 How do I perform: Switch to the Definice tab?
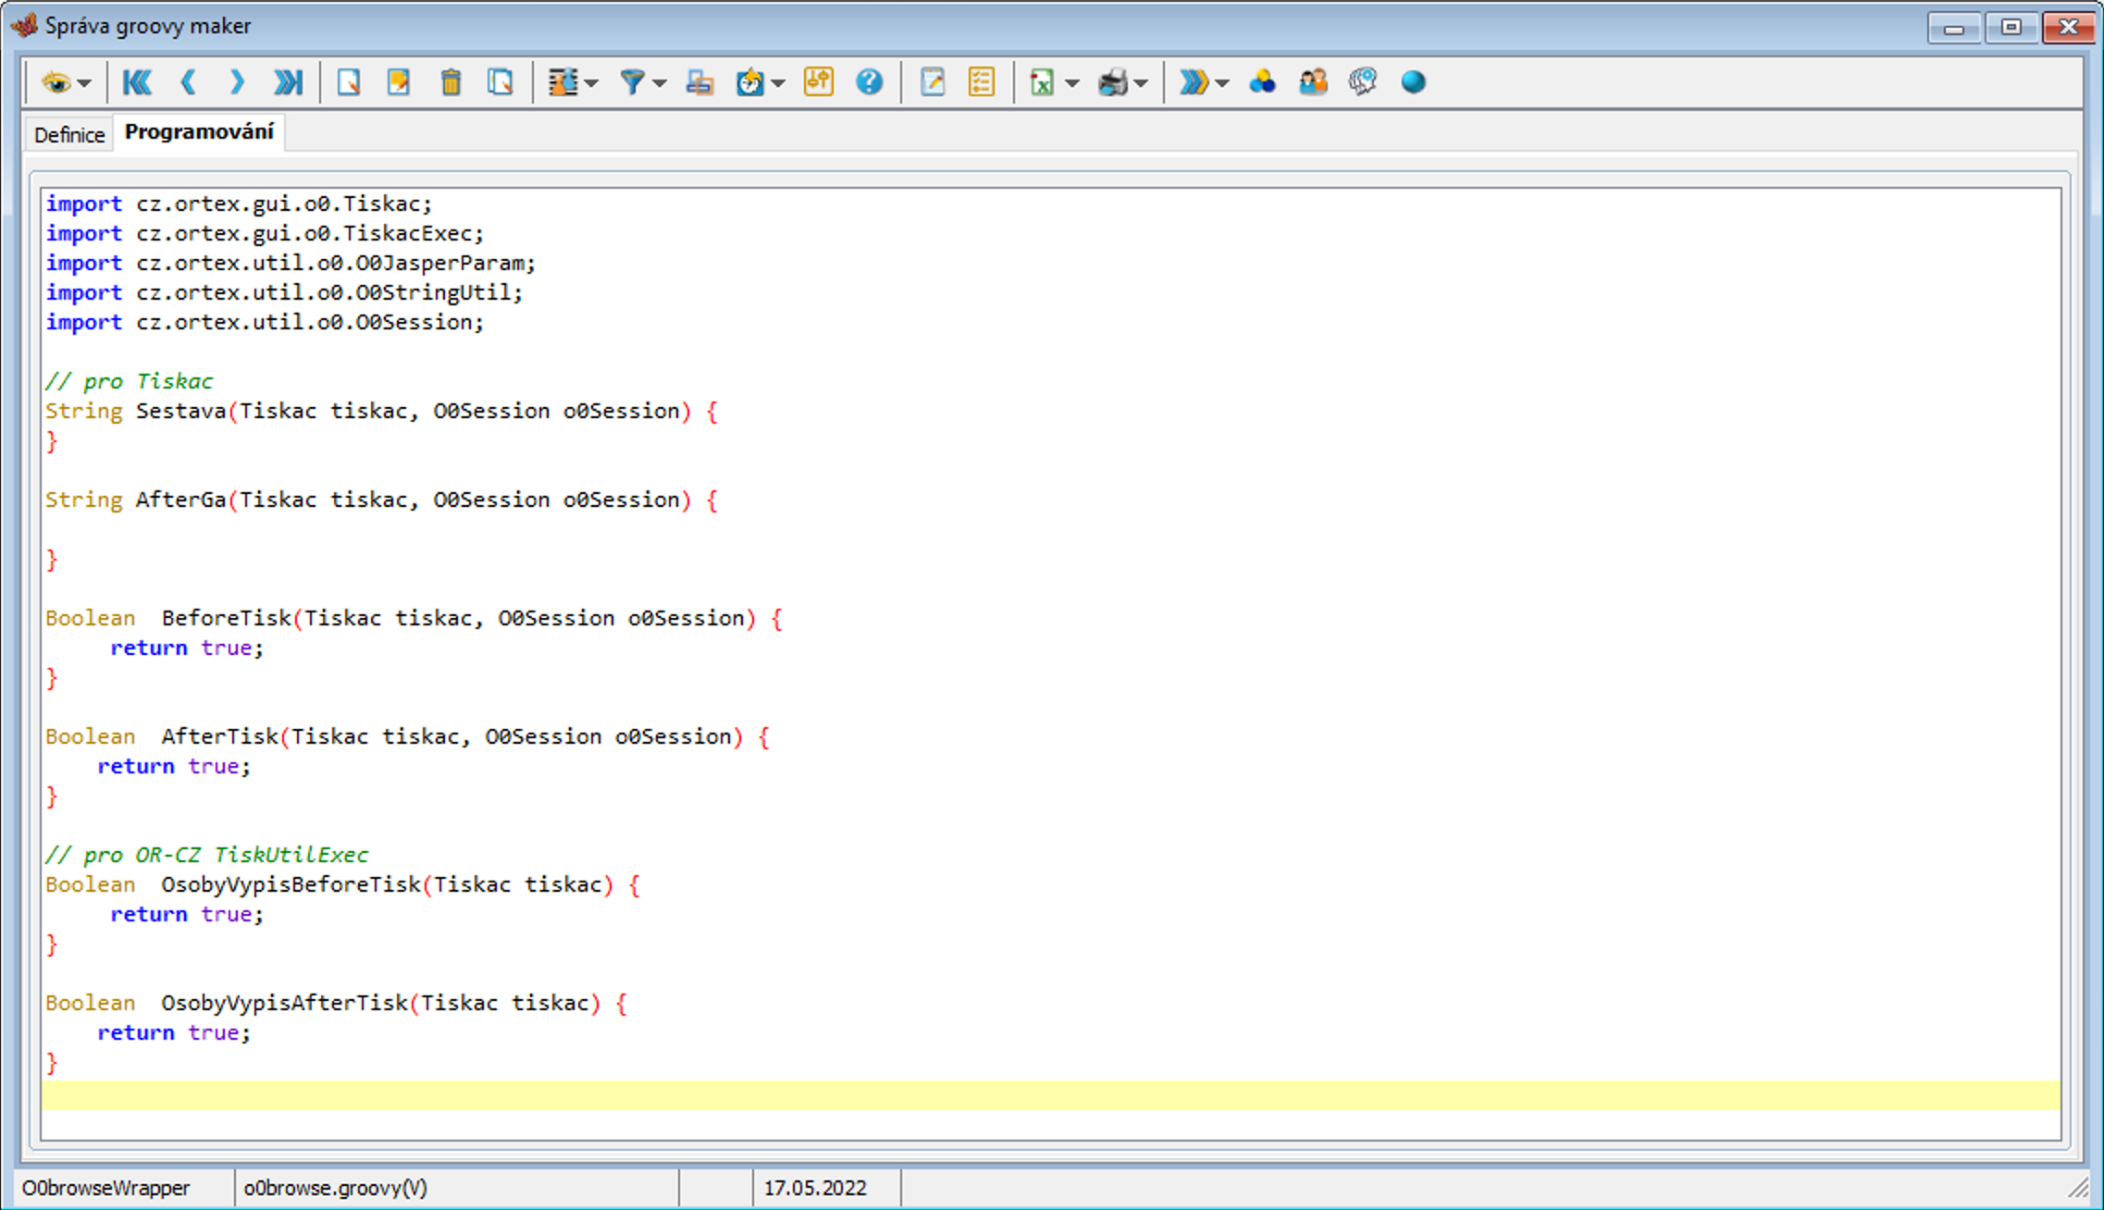point(68,134)
